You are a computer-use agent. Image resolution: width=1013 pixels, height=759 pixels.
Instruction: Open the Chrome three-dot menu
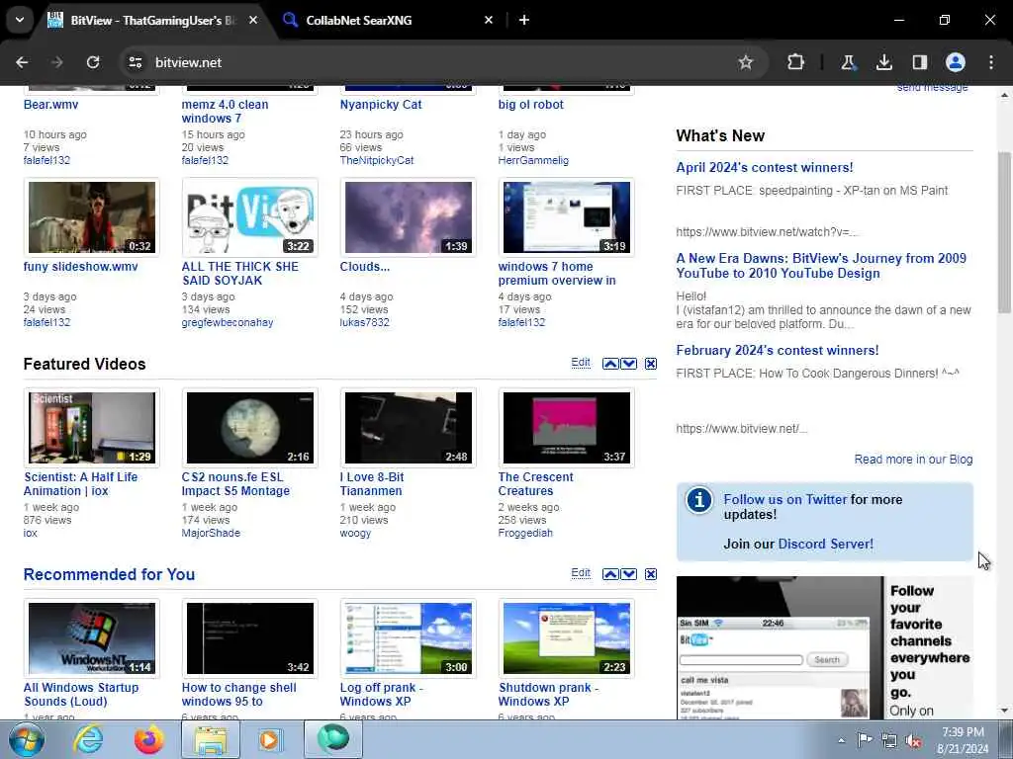pos(991,62)
